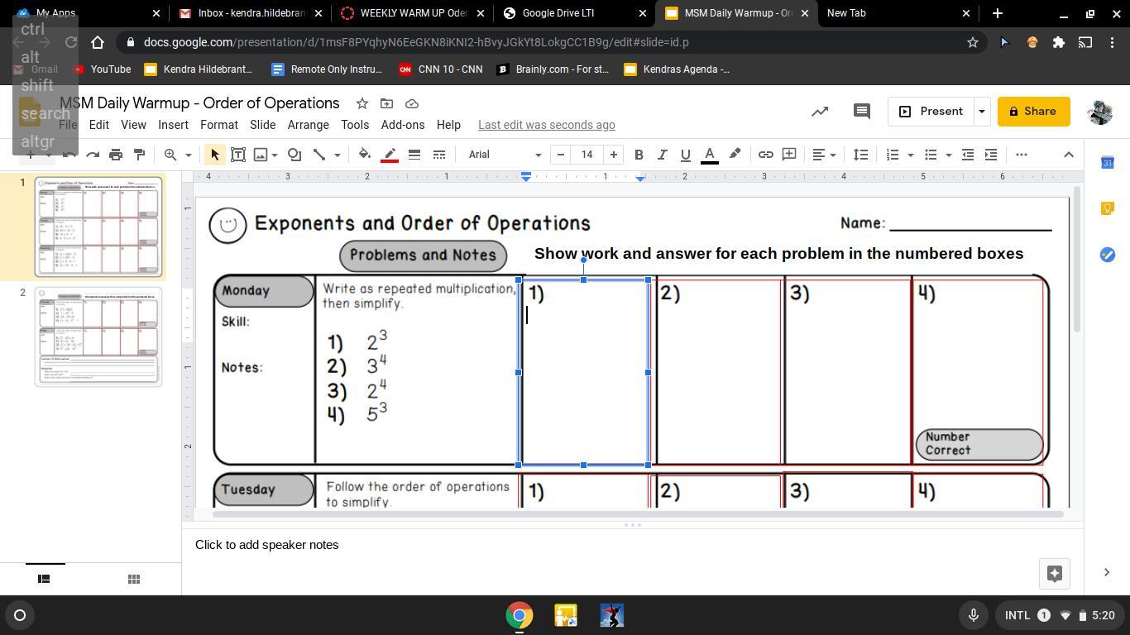
Task: Select slide 2 thumbnail in filmstrip
Action: pos(98,337)
